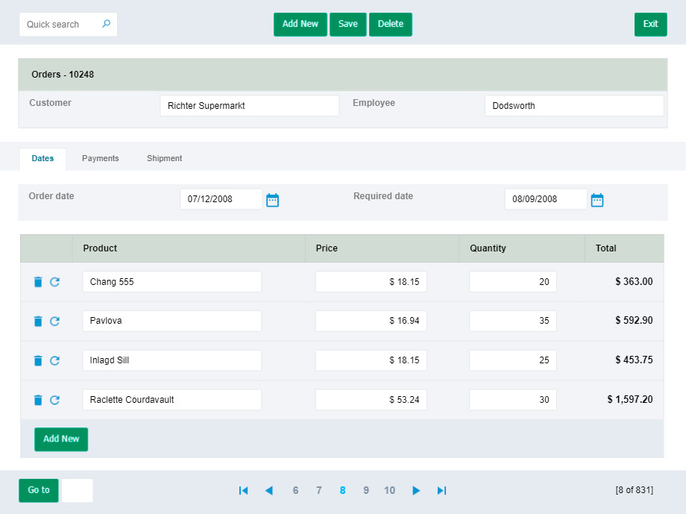Switch to the Payments tab
The image size is (686, 514).
coord(100,158)
